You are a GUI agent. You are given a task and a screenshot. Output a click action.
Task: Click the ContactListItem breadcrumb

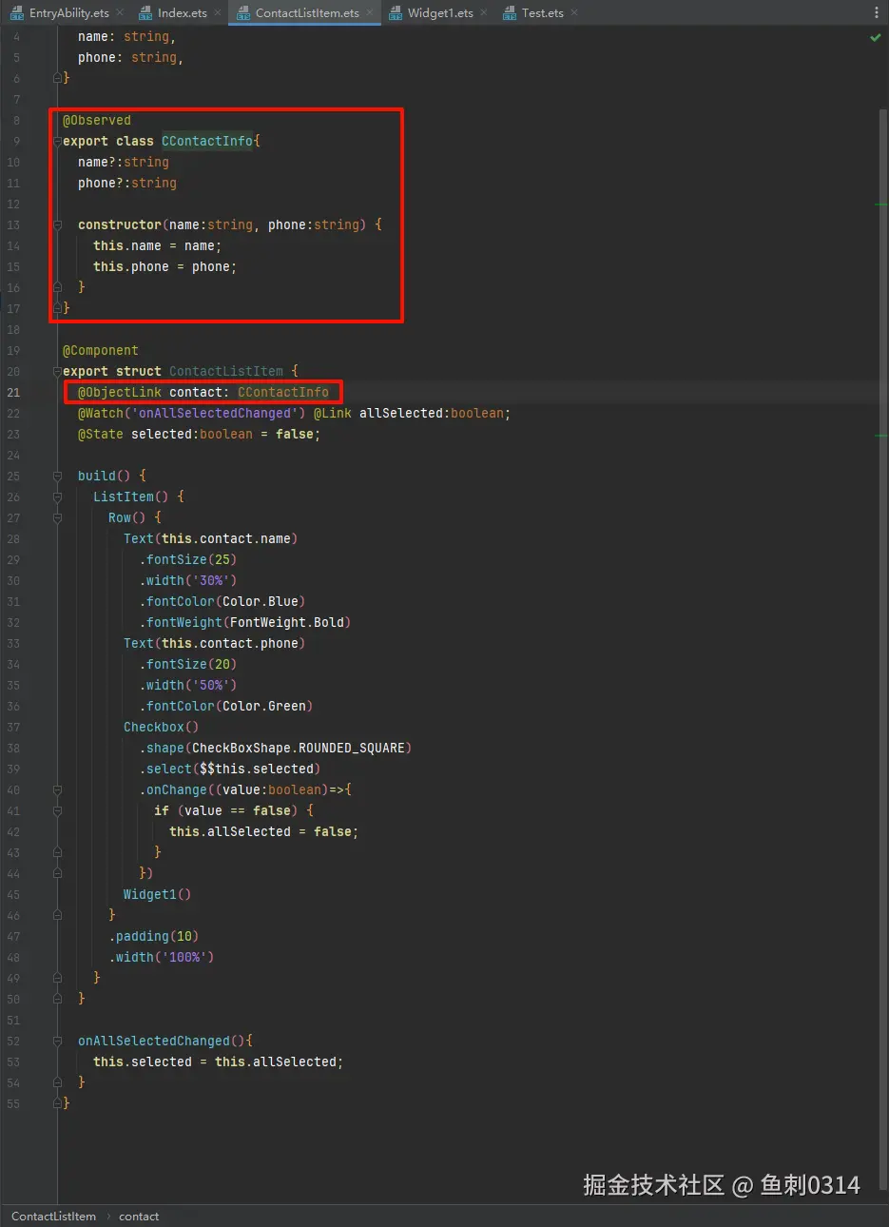tap(53, 1217)
